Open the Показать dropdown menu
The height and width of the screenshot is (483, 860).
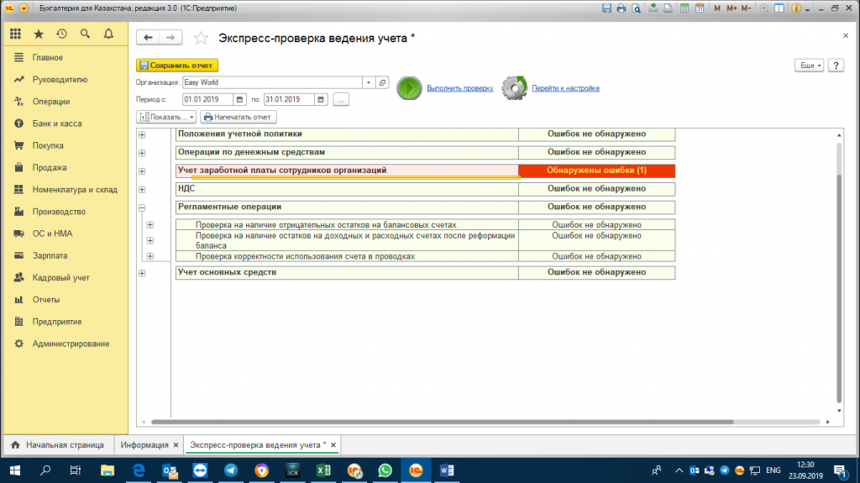[x=166, y=117]
